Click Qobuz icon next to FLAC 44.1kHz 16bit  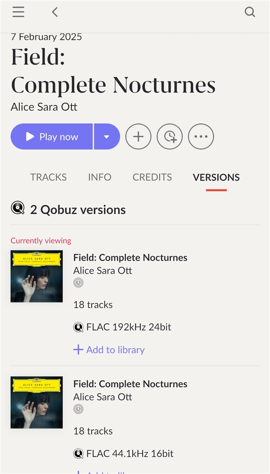78,454
